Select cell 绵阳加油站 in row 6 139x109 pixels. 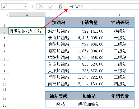pos(59,57)
